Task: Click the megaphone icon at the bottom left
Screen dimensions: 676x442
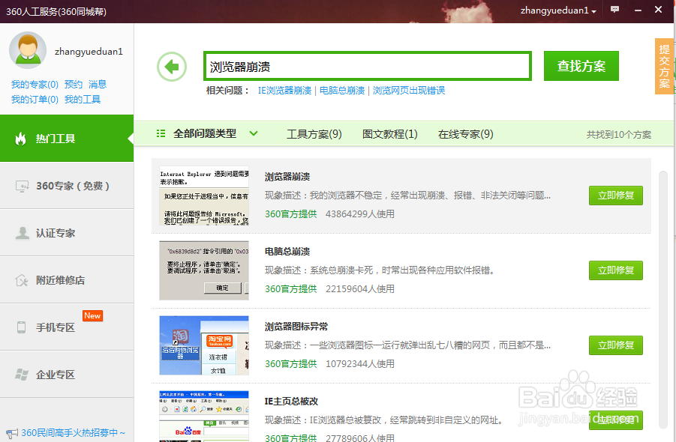Action: [x=12, y=434]
